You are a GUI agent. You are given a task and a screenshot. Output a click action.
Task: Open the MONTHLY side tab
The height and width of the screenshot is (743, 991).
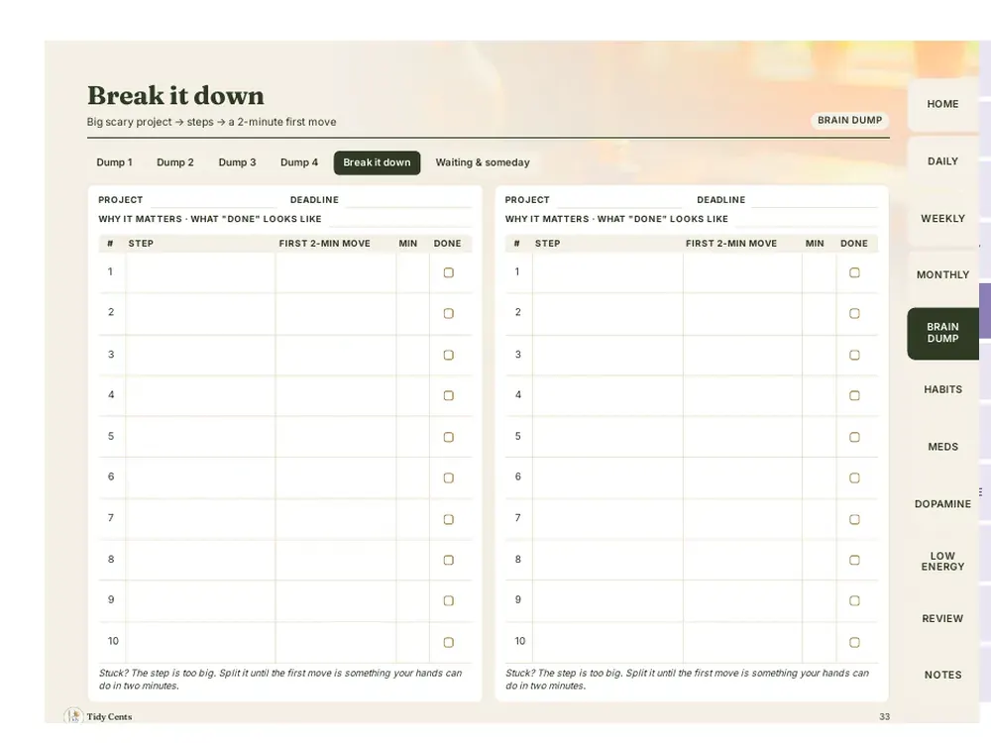tap(942, 274)
